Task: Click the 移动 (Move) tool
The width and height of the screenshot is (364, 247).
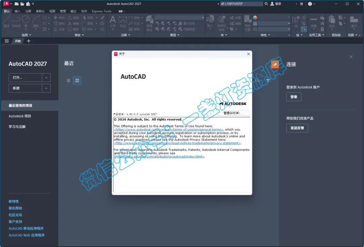Action: [59, 18]
